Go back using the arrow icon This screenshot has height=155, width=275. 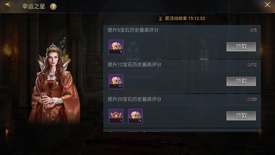tap(8, 4)
